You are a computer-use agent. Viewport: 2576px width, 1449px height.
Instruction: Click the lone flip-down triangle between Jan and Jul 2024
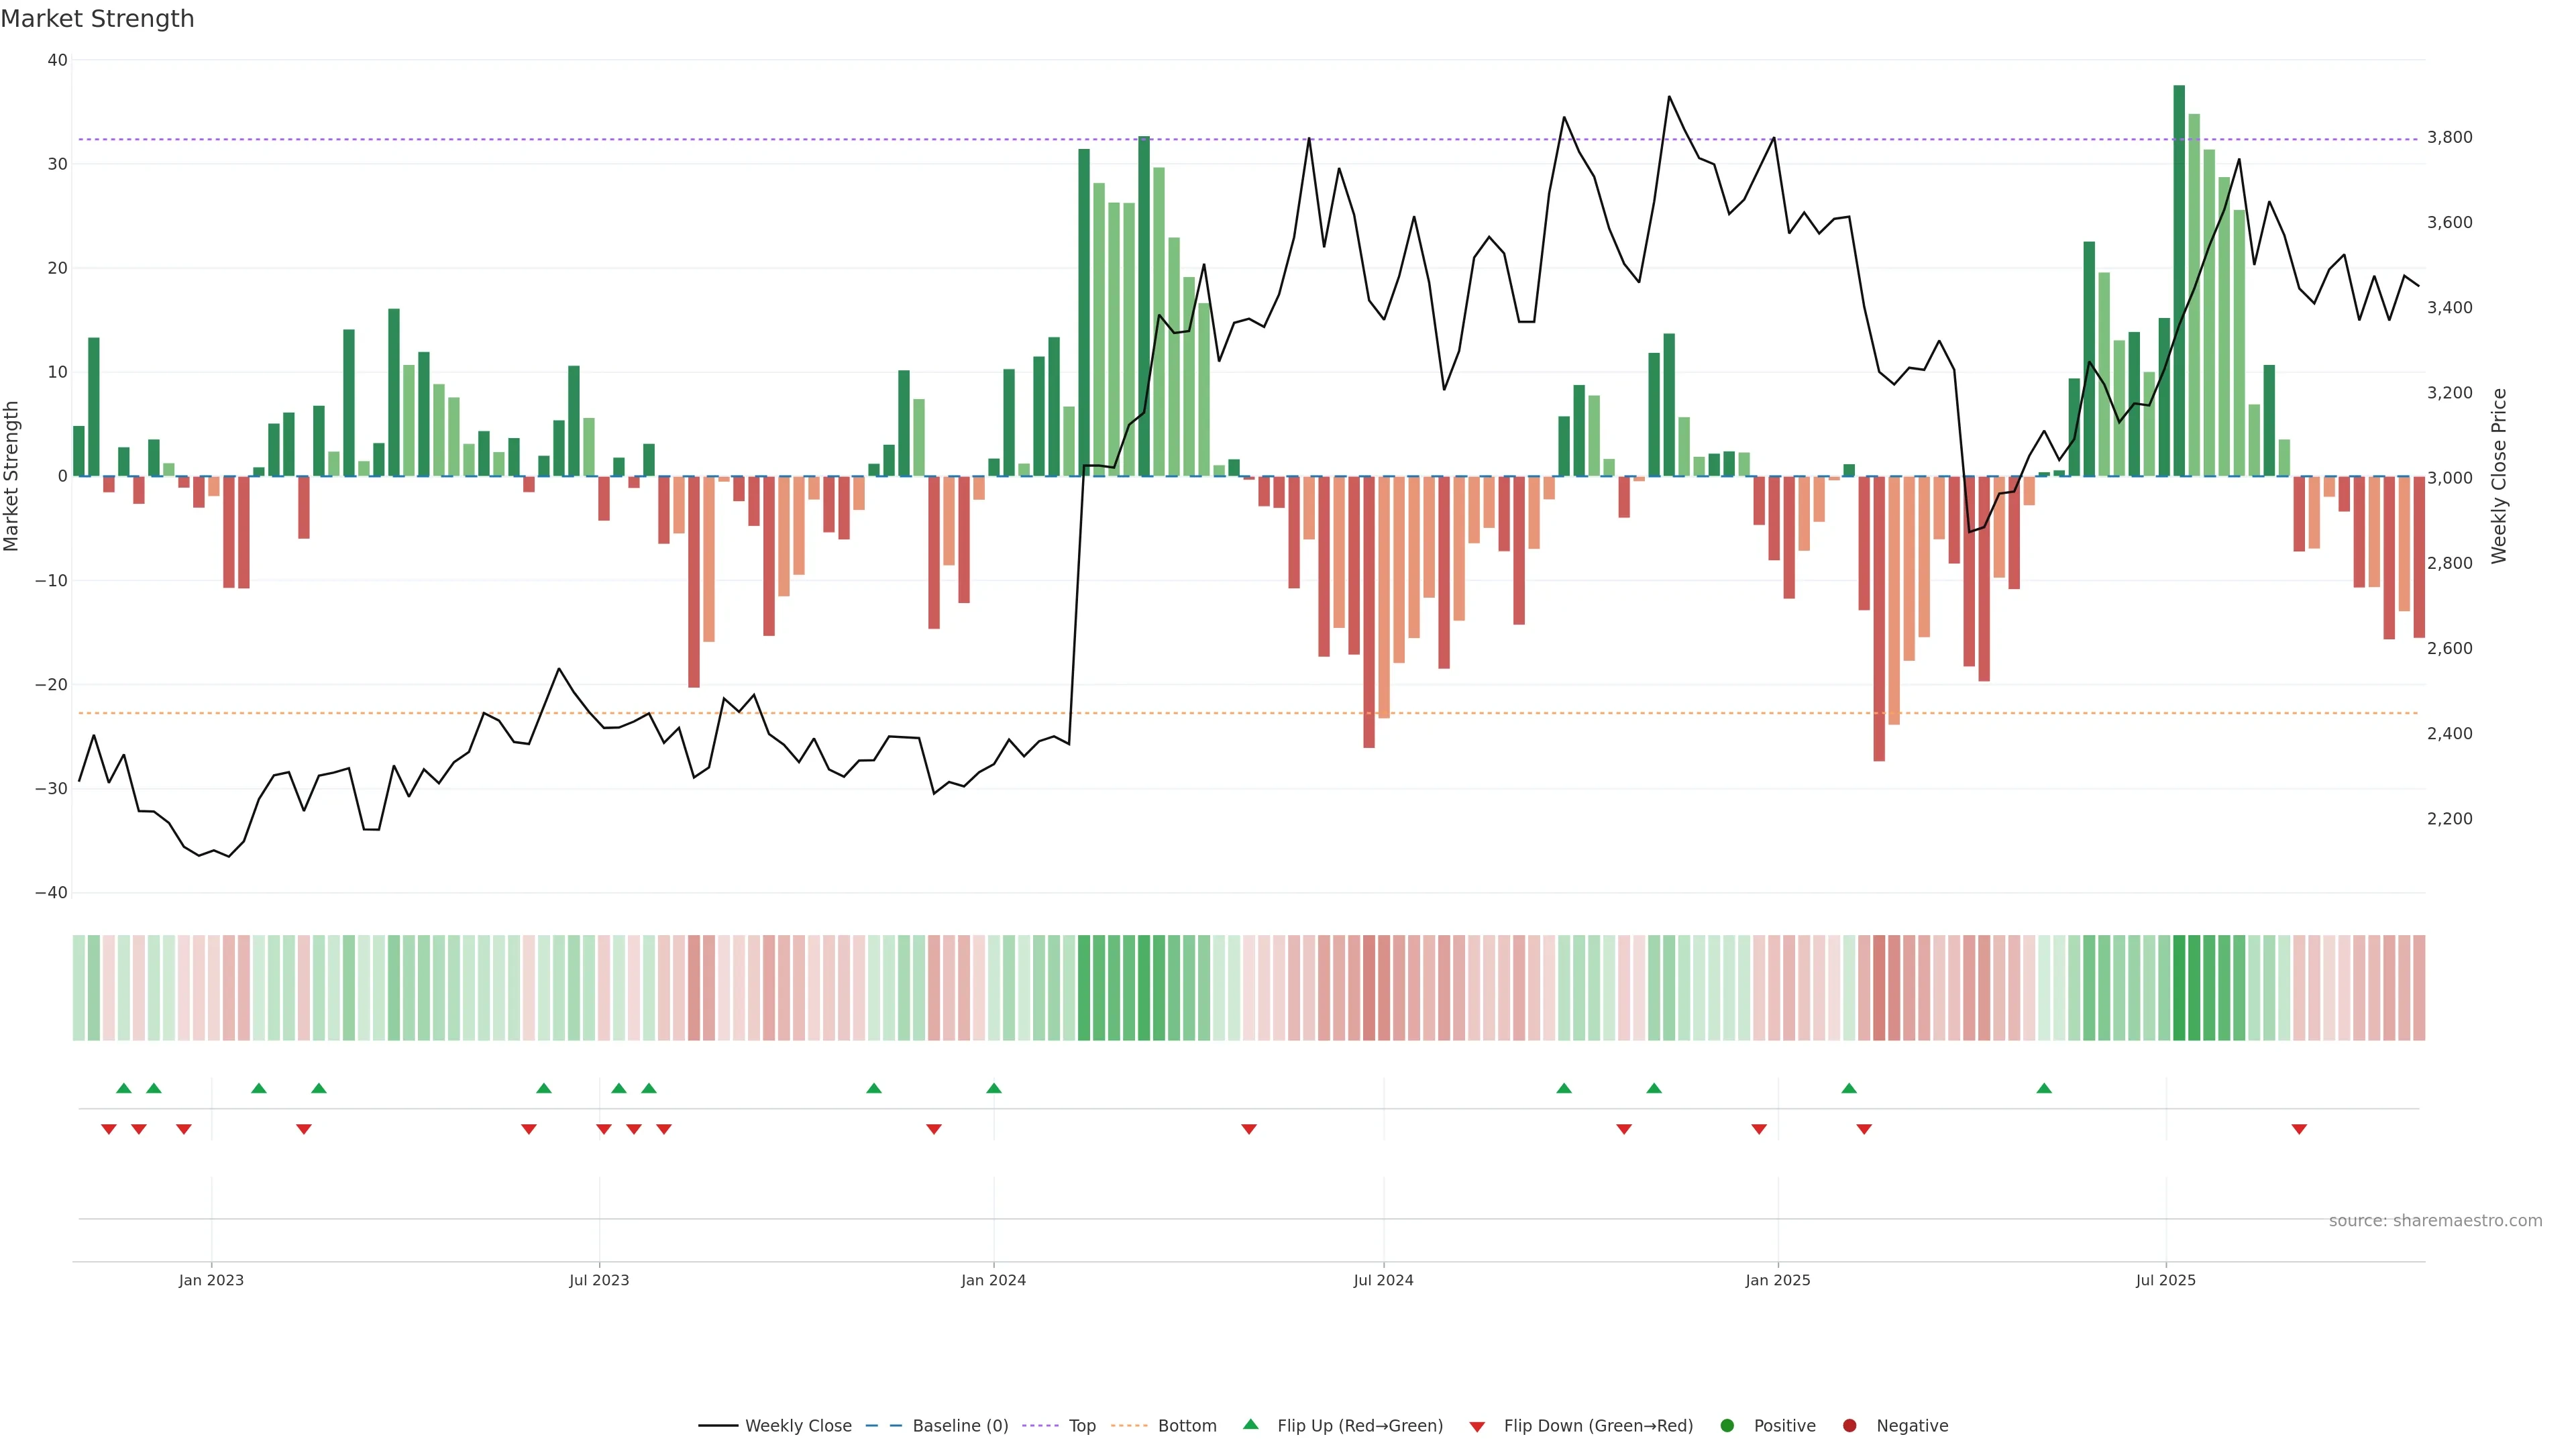pyautogui.click(x=1249, y=1129)
